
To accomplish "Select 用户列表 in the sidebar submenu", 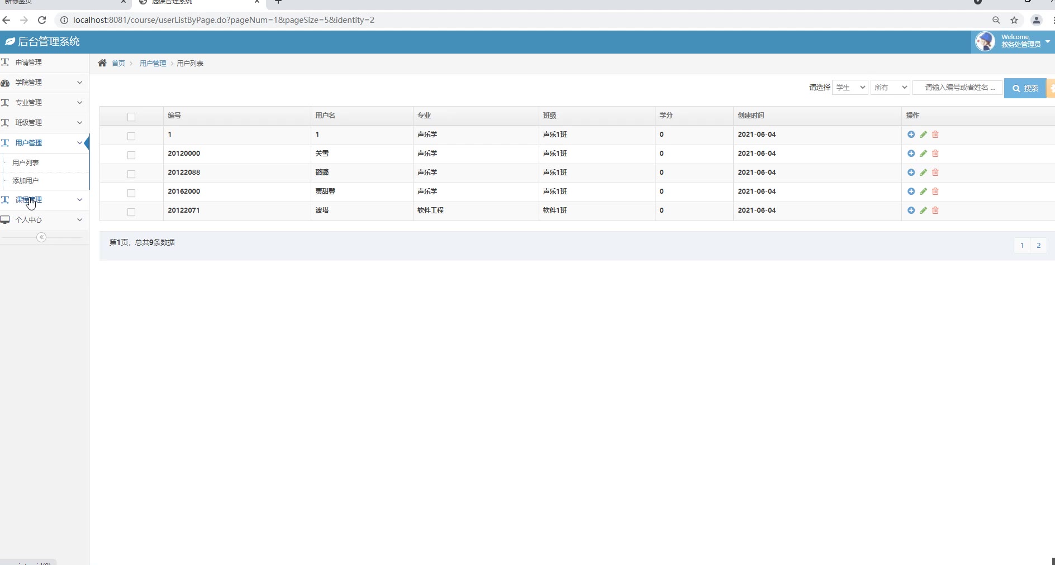I will 26,162.
